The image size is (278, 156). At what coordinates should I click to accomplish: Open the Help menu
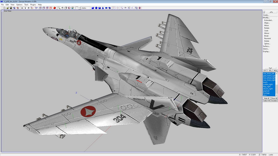coord(40,5)
